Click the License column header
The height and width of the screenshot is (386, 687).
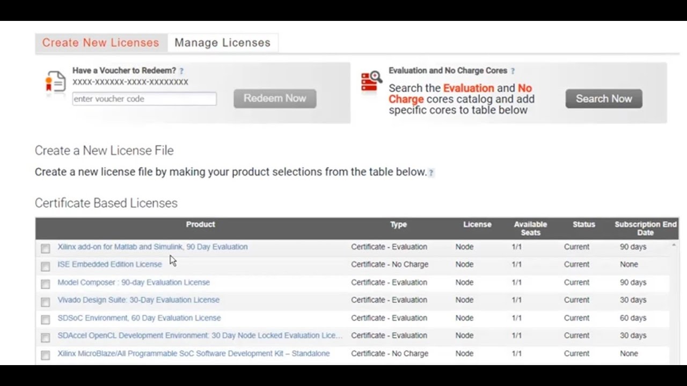(477, 225)
